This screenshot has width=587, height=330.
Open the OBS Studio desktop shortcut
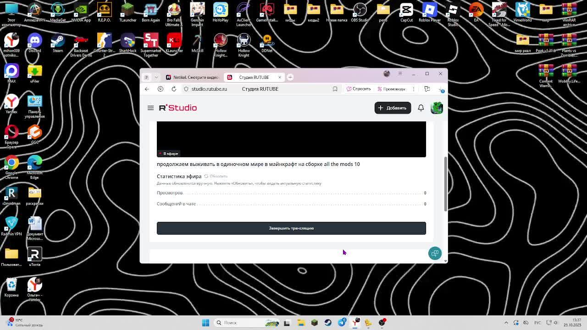360,13
